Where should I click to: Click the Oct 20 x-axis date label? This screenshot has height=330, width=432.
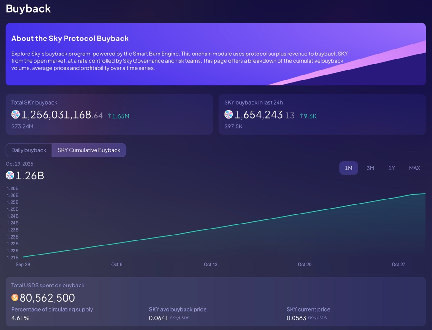coord(304,264)
